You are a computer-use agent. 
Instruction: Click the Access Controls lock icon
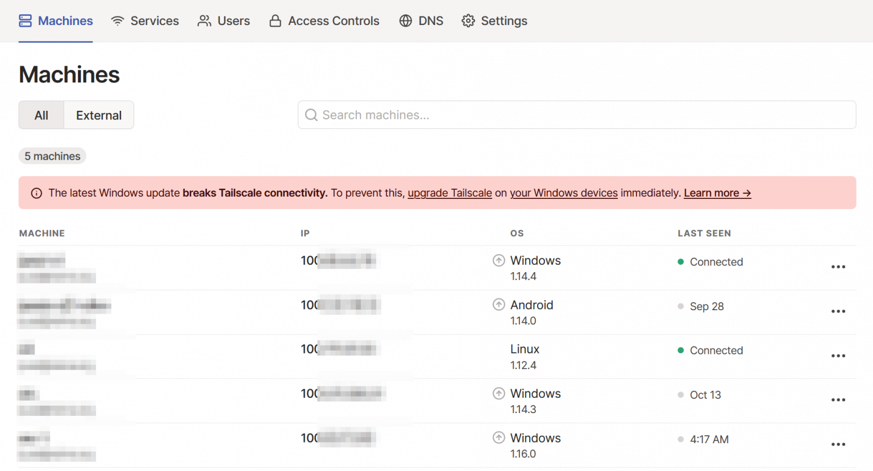(275, 21)
